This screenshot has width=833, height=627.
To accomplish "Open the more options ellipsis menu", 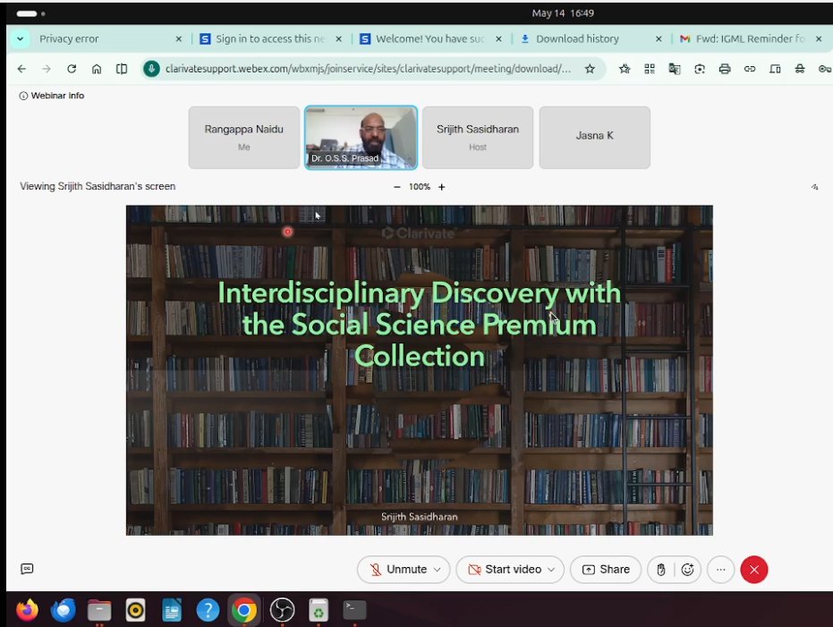I will [x=720, y=569].
